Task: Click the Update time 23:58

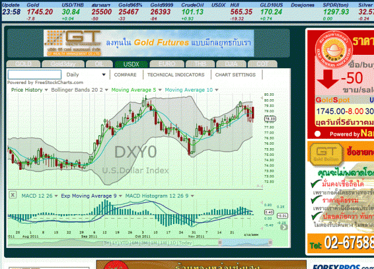Action: pyautogui.click(x=11, y=12)
